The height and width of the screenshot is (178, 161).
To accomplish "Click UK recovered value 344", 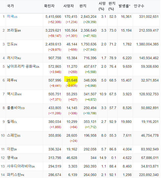I will pos(94,158).
